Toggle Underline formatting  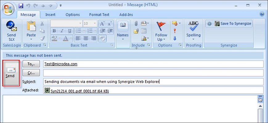click(70, 31)
